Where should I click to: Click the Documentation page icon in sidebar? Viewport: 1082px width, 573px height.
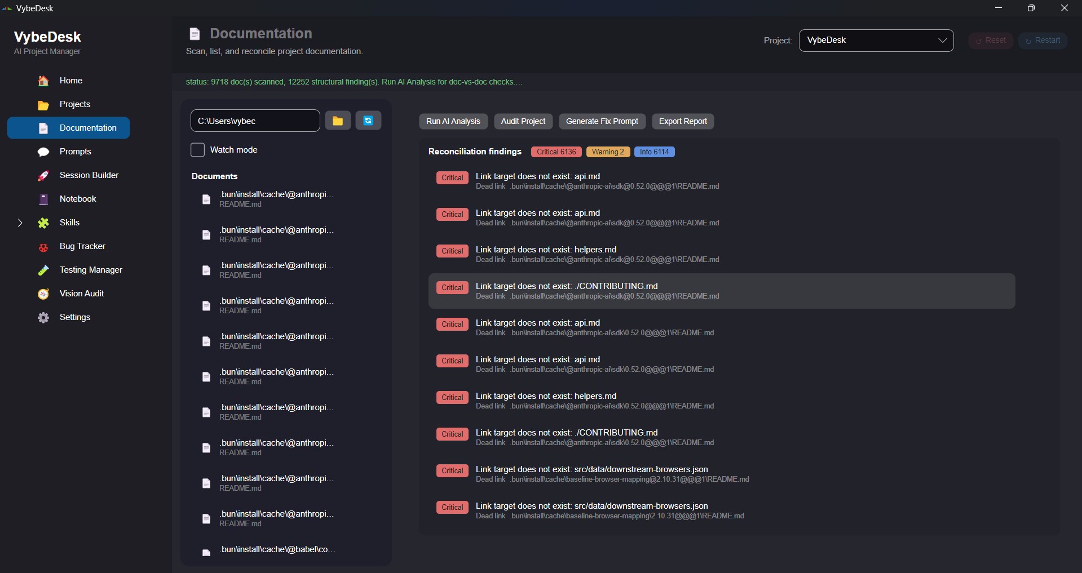43,128
